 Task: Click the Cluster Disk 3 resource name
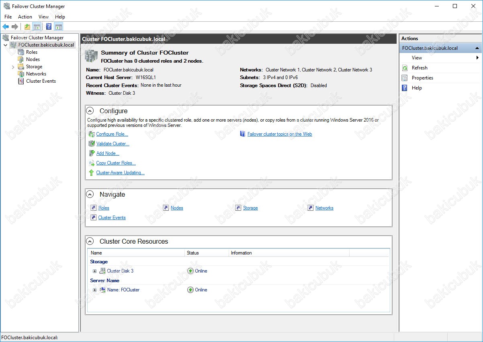coord(120,271)
